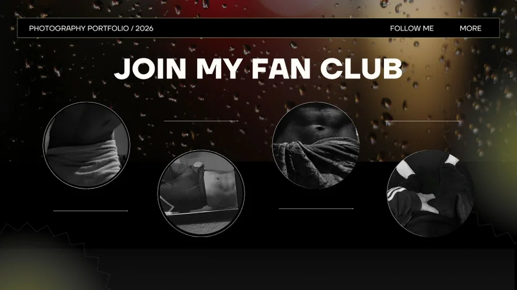Click the line above the reclining-person circle
The image size is (517, 290).
click(201, 121)
